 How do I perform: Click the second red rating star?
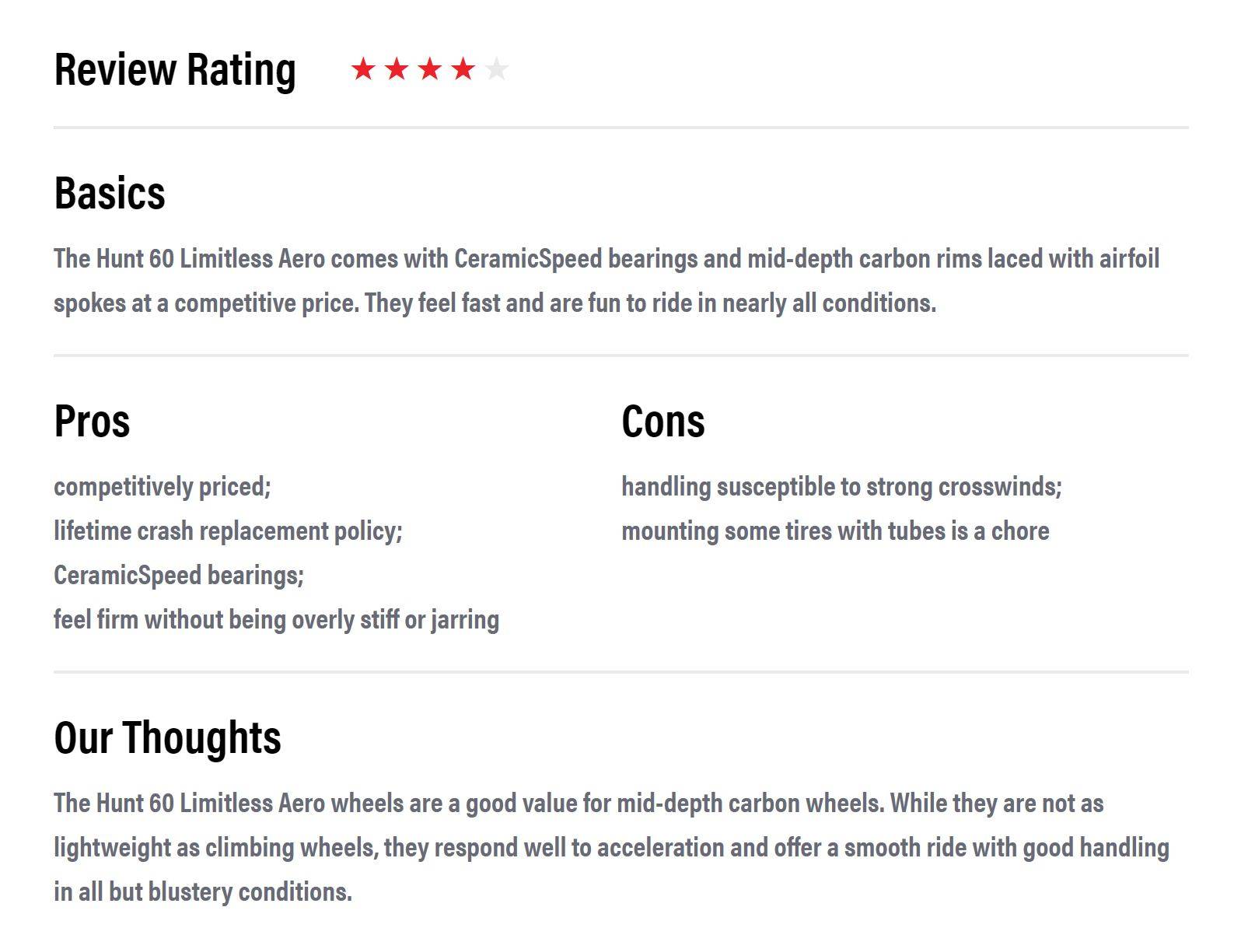tap(397, 69)
